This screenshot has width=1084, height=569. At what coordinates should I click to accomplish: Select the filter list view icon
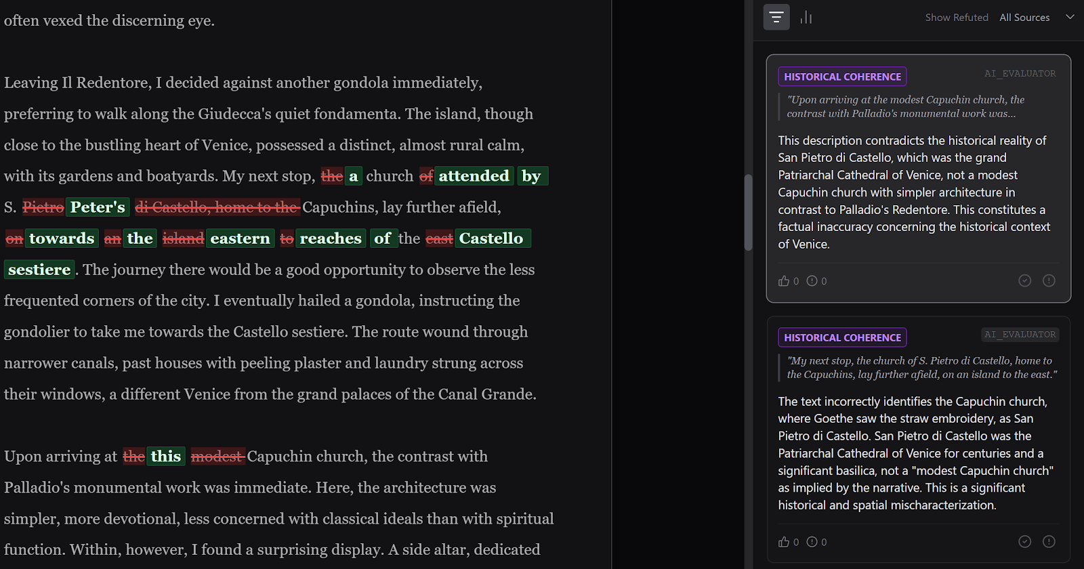[776, 17]
